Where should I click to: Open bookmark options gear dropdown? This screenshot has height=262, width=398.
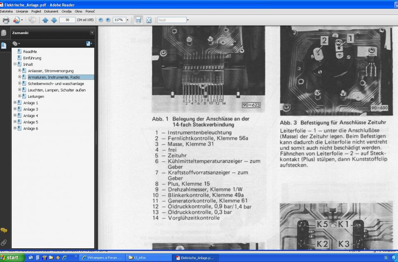coord(16,44)
